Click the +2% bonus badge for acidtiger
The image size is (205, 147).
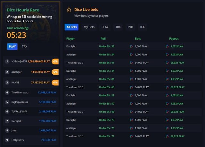pyautogui.click(x=55, y=72)
